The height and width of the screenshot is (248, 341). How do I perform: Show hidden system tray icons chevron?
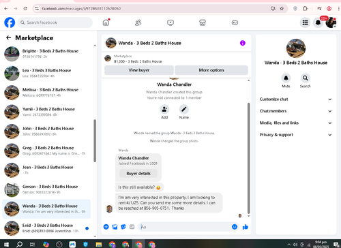pos(288,245)
